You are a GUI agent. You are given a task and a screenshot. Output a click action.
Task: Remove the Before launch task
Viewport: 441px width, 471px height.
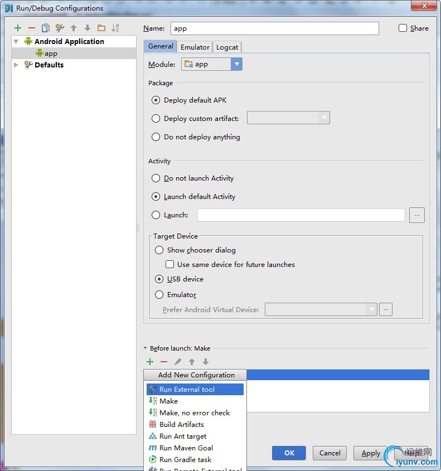[164, 362]
